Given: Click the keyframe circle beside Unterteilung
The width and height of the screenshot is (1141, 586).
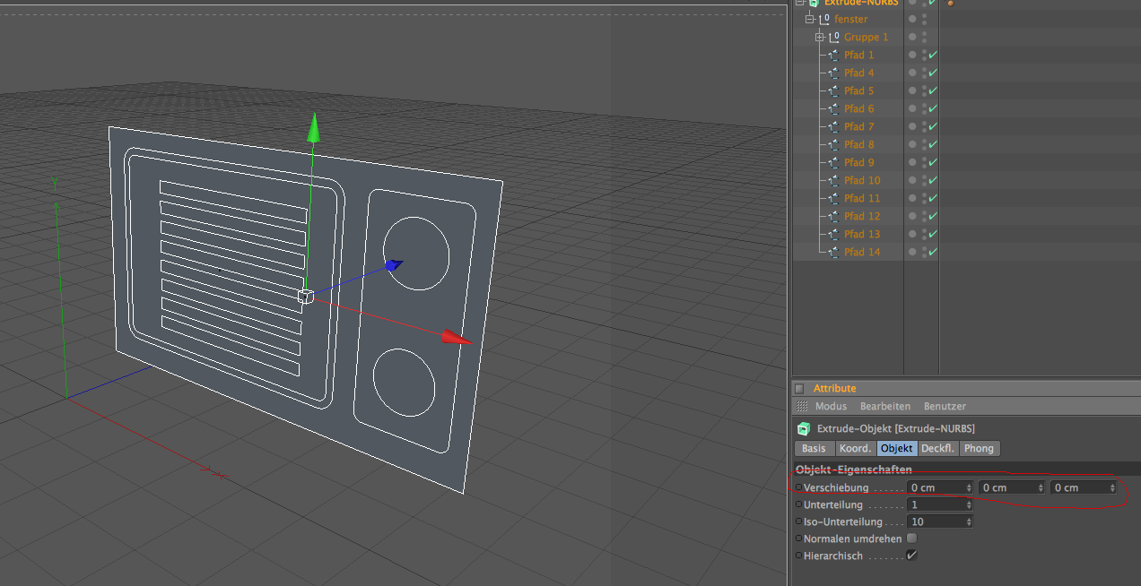Looking at the screenshot, I should coord(798,504).
